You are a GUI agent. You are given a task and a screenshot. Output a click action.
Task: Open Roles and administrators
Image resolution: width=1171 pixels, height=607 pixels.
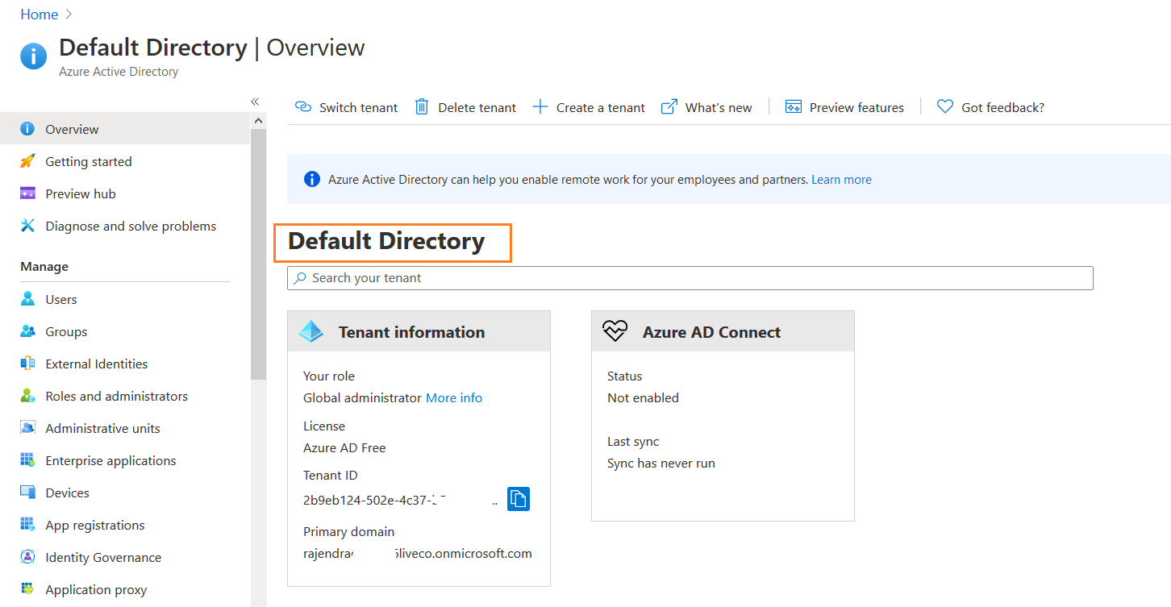[116, 396]
